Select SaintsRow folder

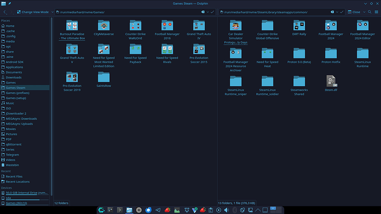pyautogui.click(x=104, y=79)
